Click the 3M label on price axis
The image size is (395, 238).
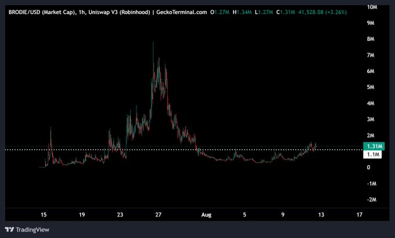pyautogui.click(x=371, y=119)
